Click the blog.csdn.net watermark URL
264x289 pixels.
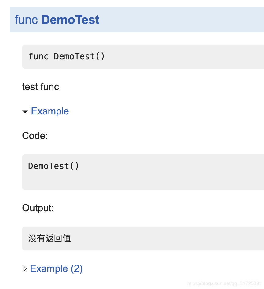pos(224,283)
